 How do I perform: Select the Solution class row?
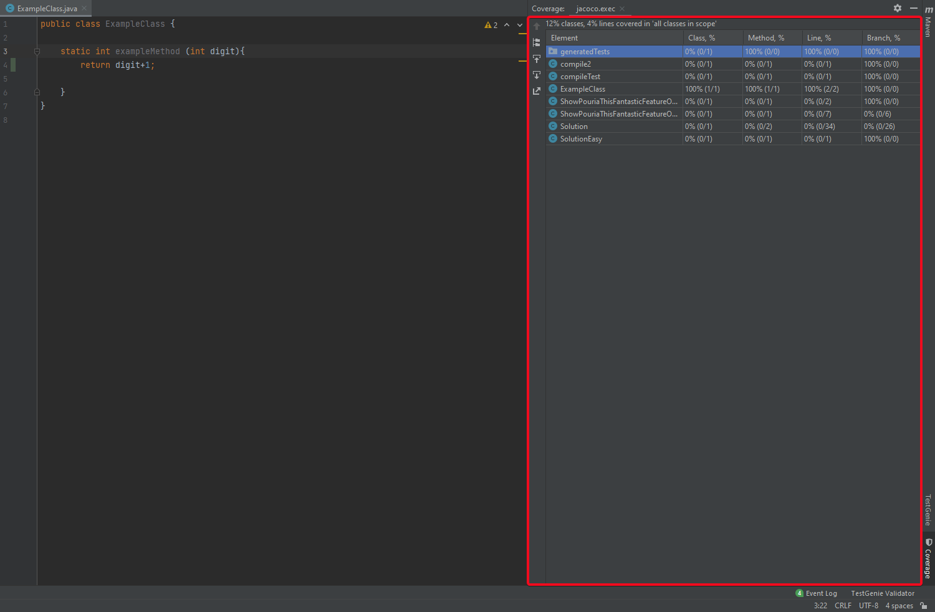click(x=733, y=127)
